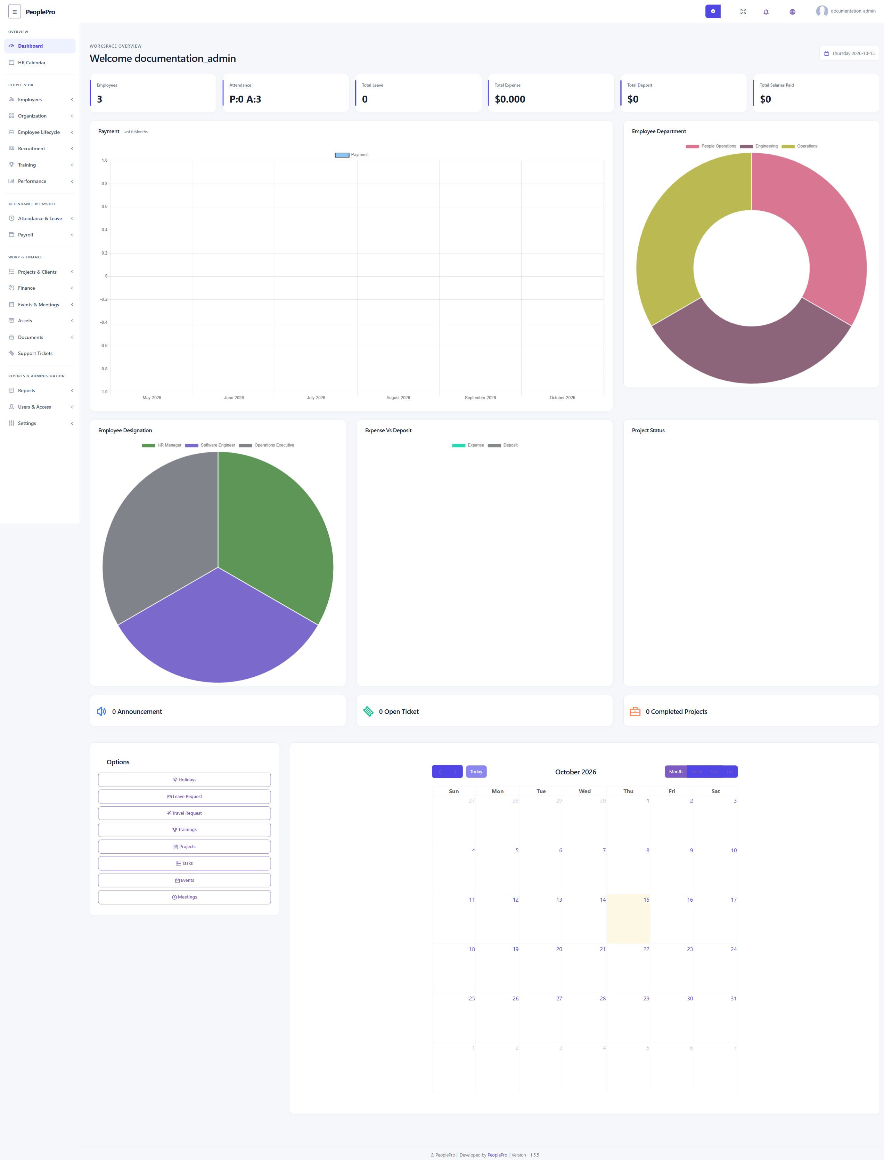This screenshot has height=1160, width=884.
Task: Toggle People Operations legend in department chart
Action: click(710, 146)
